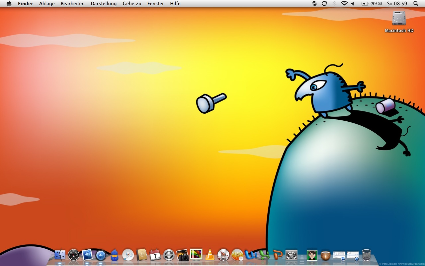Open the Address Book icon

point(142,255)
